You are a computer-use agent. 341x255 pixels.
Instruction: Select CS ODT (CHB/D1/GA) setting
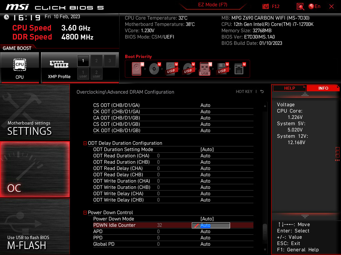point(173,105)
